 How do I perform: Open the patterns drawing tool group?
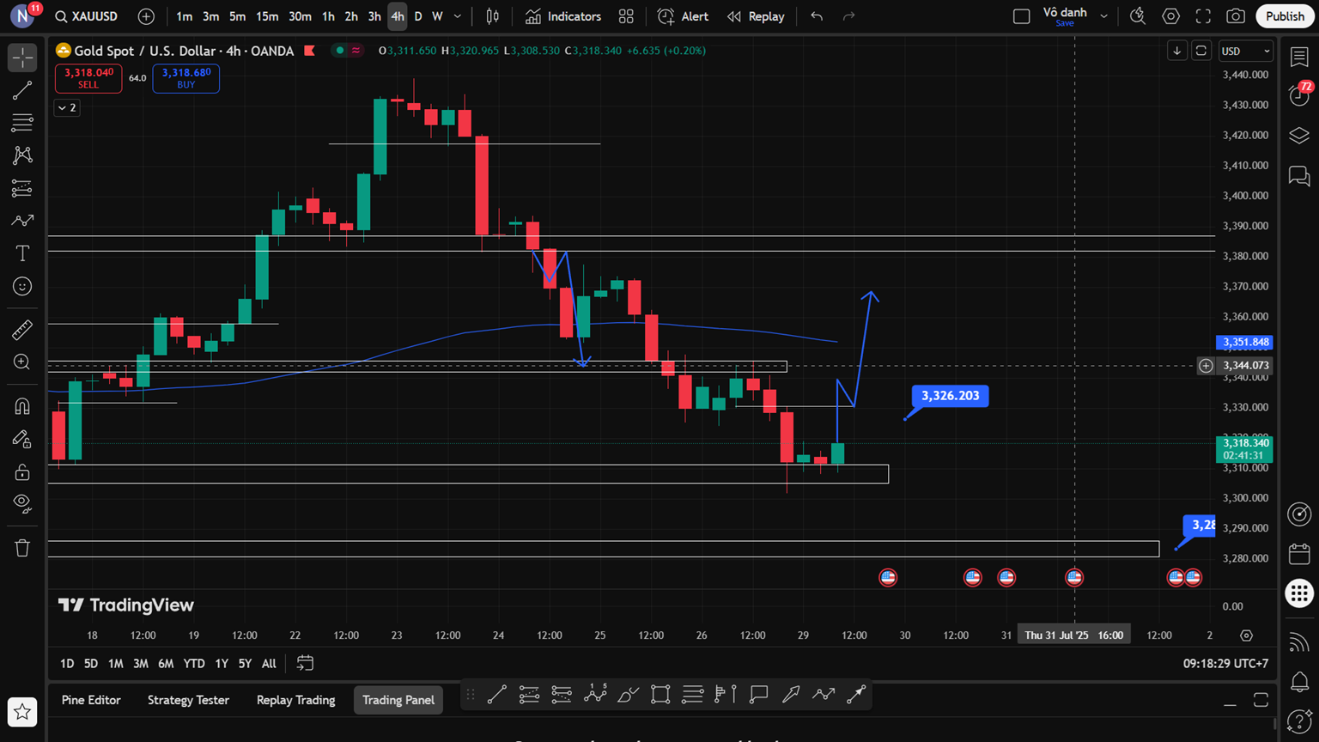[x=22, y=155]
